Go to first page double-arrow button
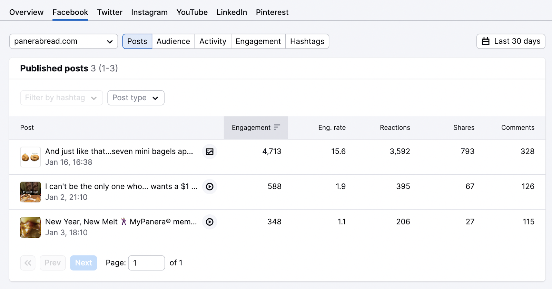Screen dimensions: 552x289 [28, 263]
